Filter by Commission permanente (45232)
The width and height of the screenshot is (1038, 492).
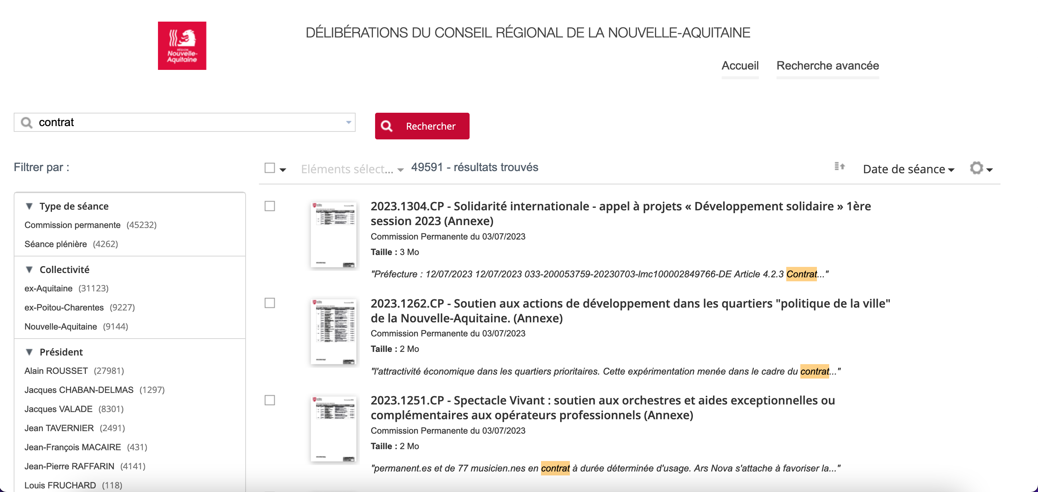click(91, 225)
